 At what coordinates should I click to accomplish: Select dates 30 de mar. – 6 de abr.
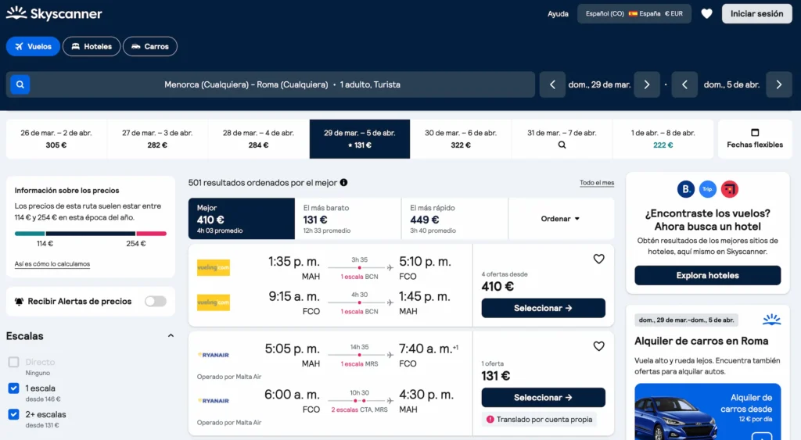[461, 139]
